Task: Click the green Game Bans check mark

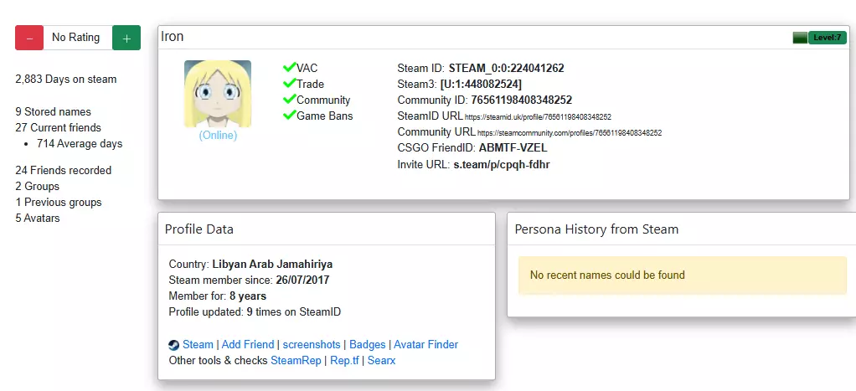Action: (x=289, y=116)
